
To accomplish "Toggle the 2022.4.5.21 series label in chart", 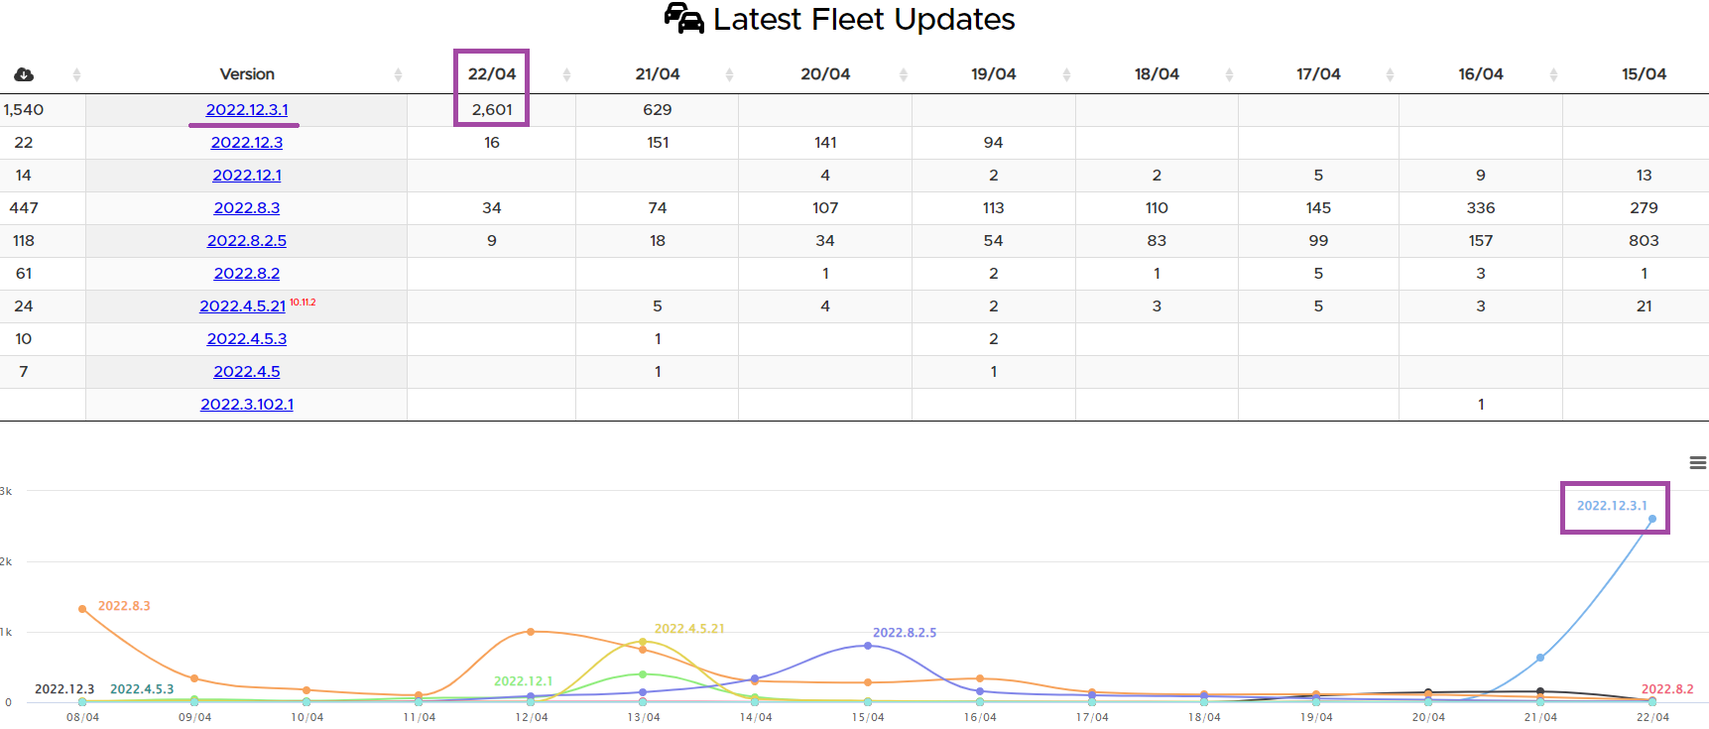I will (x=689, y=629).
